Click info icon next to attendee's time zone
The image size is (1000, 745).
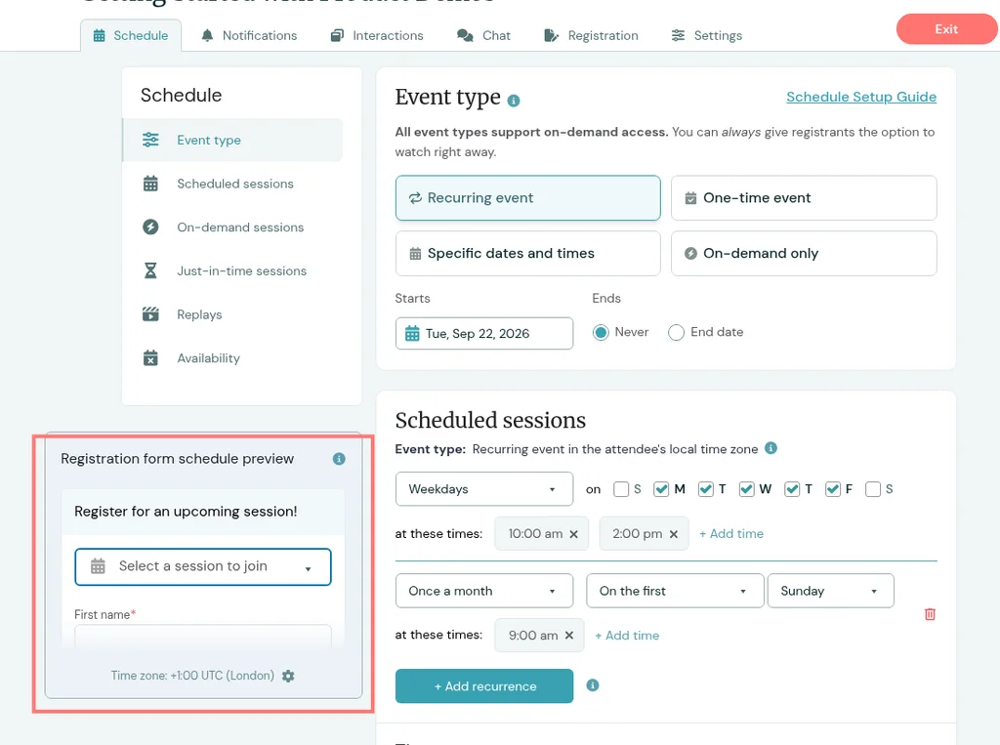click(x=771, y=448)
